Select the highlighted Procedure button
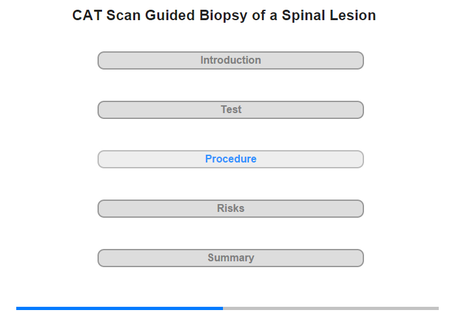 coord(231,159)
